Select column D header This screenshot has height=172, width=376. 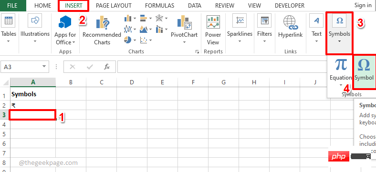[x=132, y=82]
